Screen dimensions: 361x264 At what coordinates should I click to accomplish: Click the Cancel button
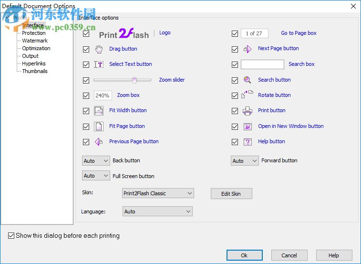[289, 255]
